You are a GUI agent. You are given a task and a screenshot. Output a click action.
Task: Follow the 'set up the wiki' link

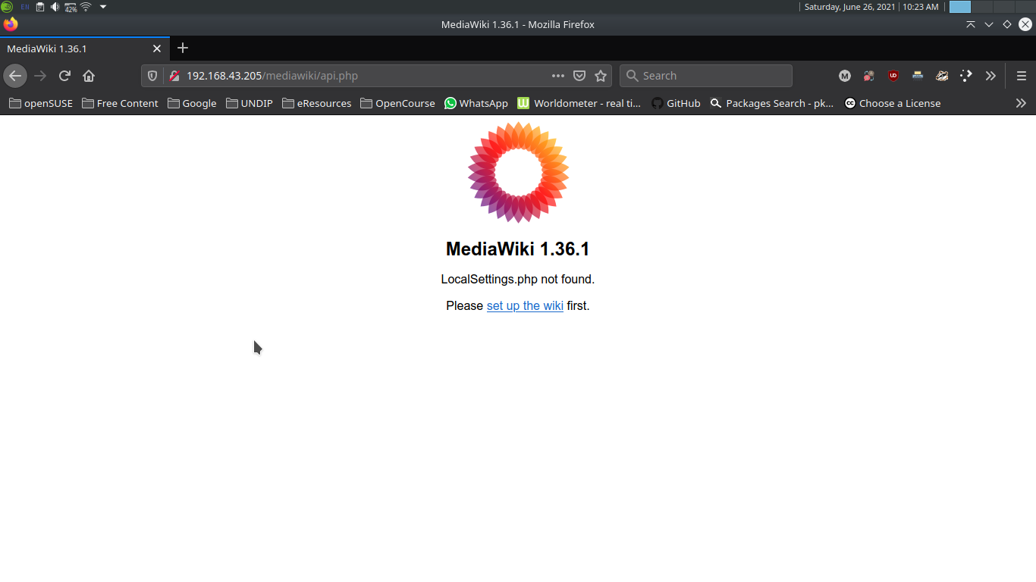pos(525,306)
